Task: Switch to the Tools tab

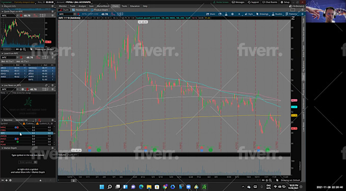Action: 124,6
